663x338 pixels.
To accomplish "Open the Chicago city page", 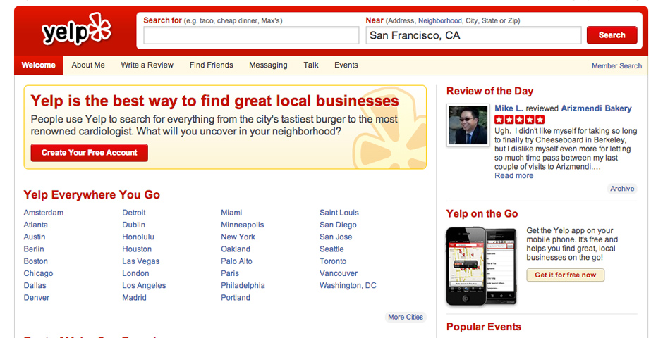I will point(38,273).
